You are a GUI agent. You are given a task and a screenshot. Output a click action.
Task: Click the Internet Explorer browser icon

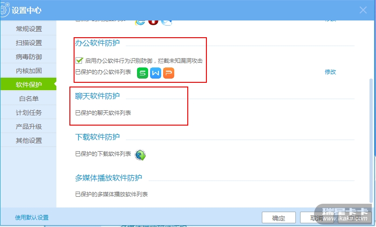pyautogui.click(x=140, y=23)
